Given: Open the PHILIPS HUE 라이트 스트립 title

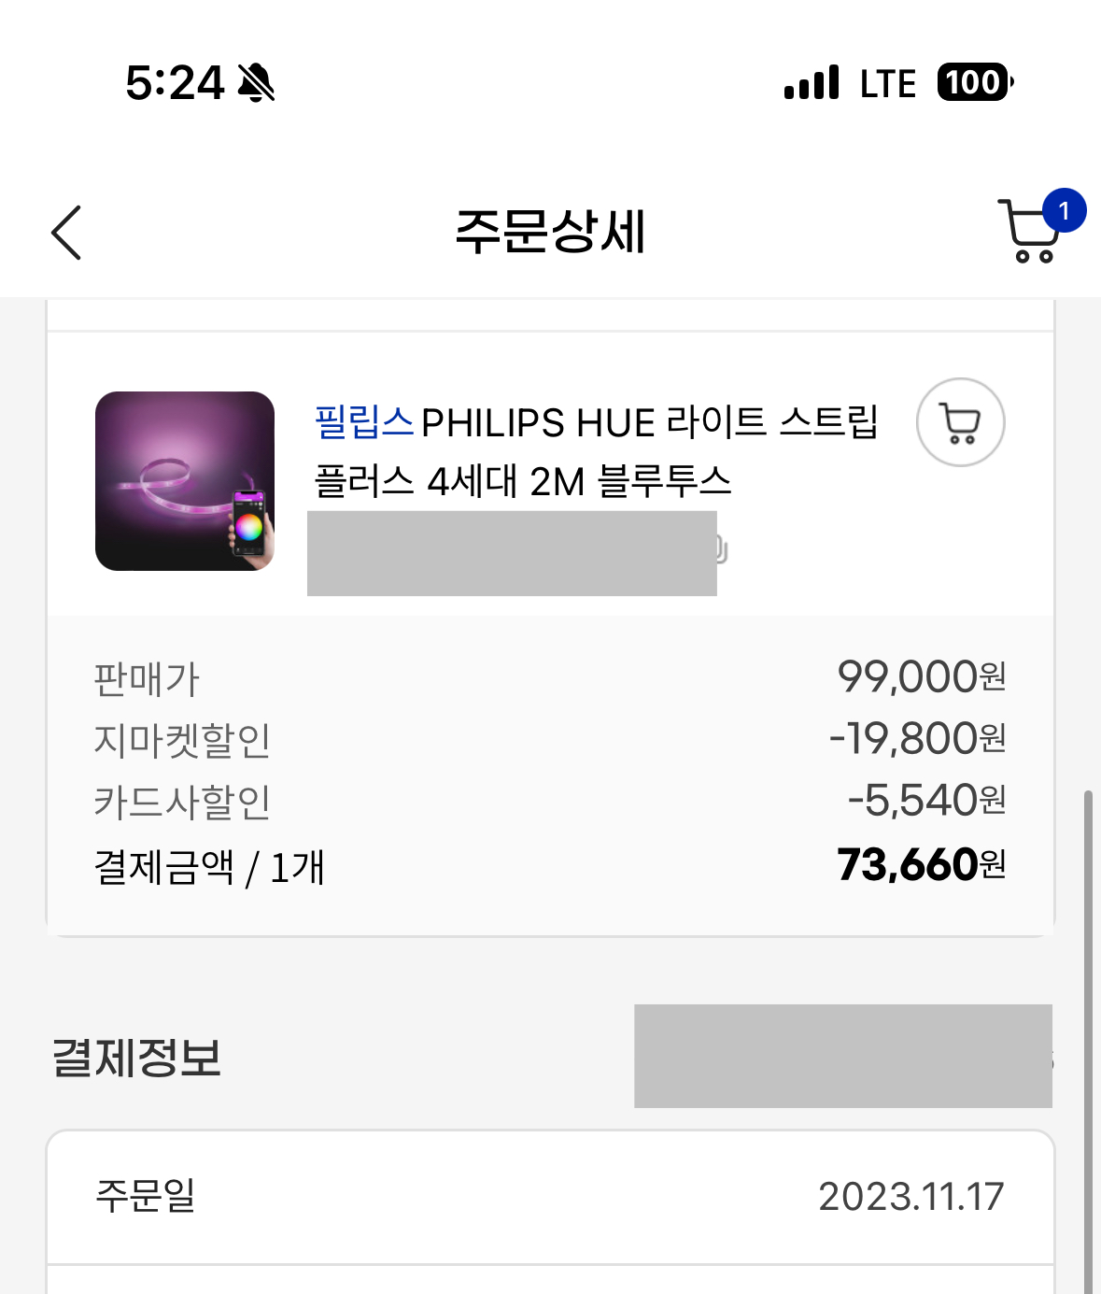Looking at the screenshot, I should (596, 451).
